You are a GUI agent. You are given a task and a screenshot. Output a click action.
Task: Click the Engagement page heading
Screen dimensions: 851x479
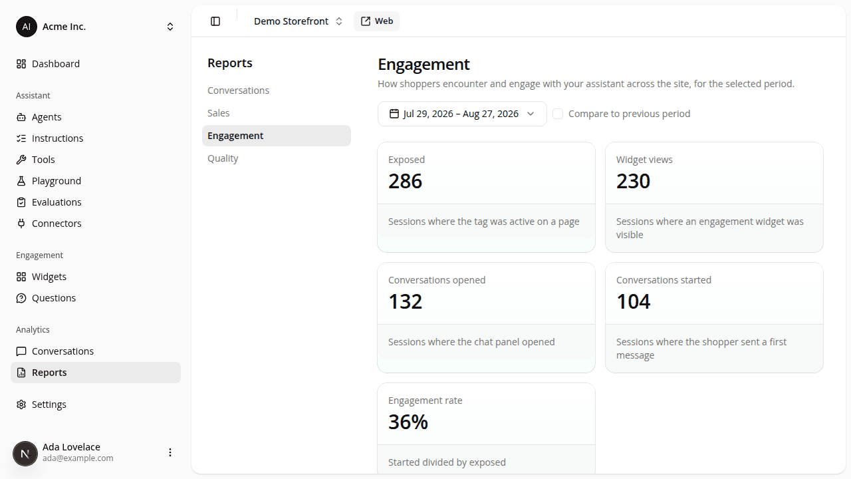424,64
